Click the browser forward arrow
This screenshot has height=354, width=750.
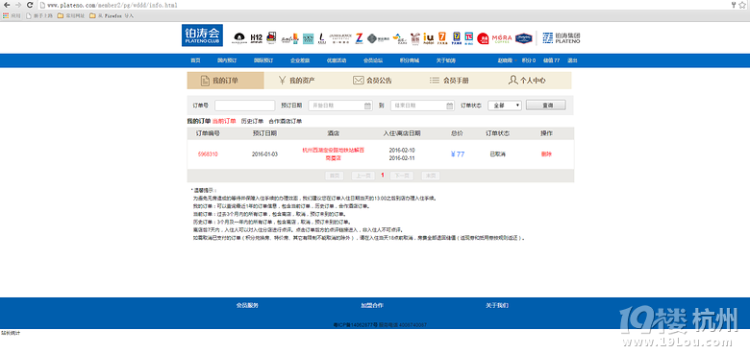(18, 5)
